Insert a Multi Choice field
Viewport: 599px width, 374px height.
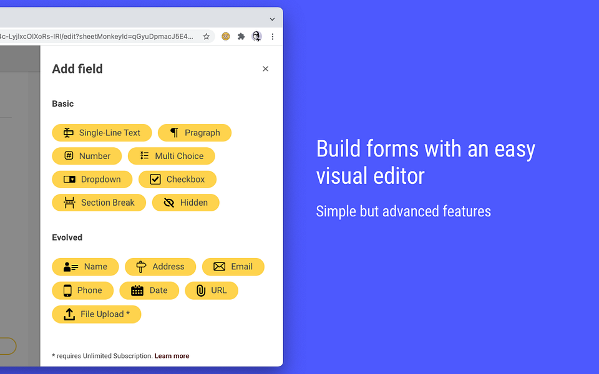tap(172, 156)
